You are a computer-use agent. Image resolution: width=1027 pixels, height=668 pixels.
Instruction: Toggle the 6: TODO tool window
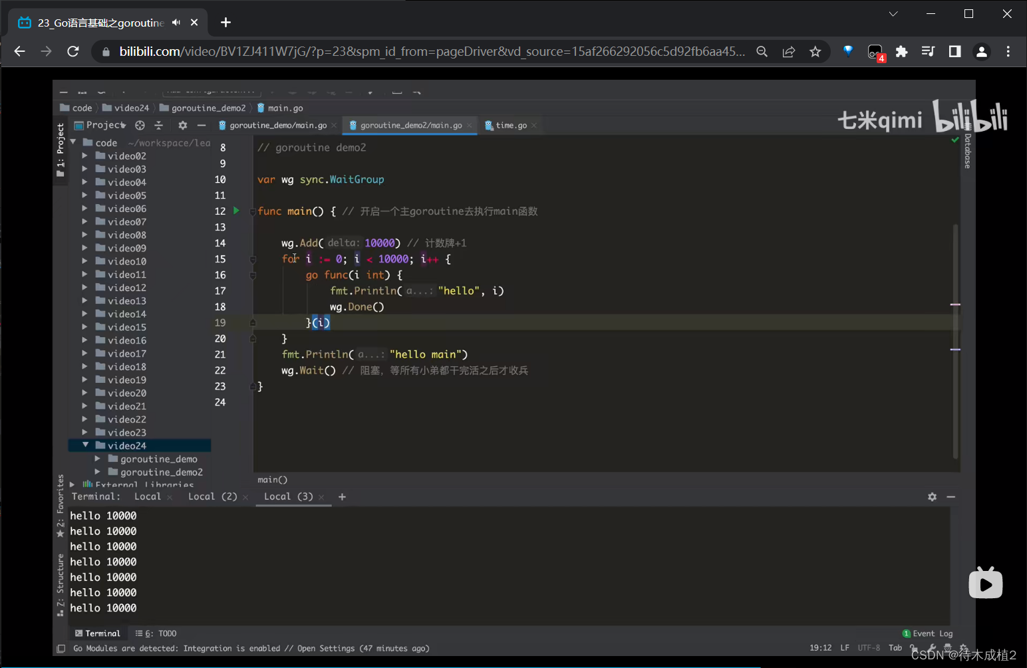point(156,633)
